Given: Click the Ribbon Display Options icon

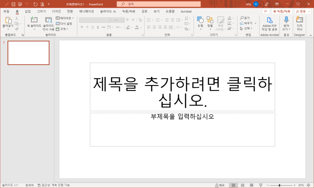Looking at the screenshot, I should click(277, 4).
